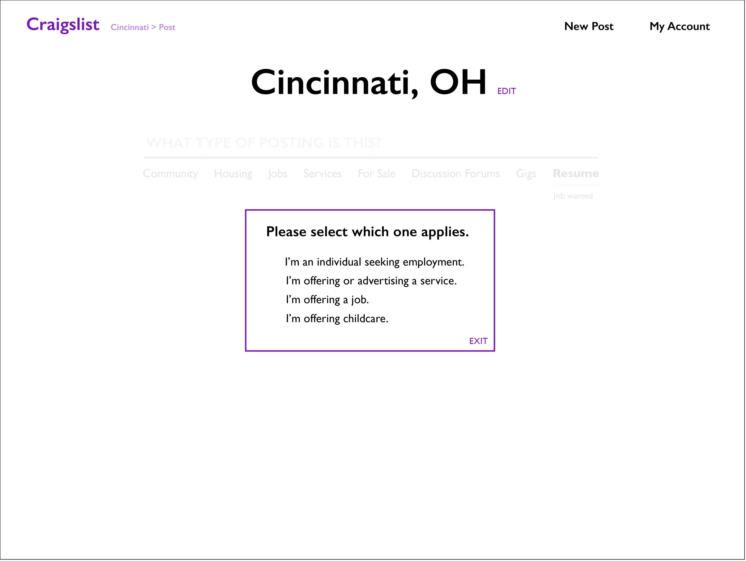Select the Services category tab

pyautogui.click(x=322, y=174)
